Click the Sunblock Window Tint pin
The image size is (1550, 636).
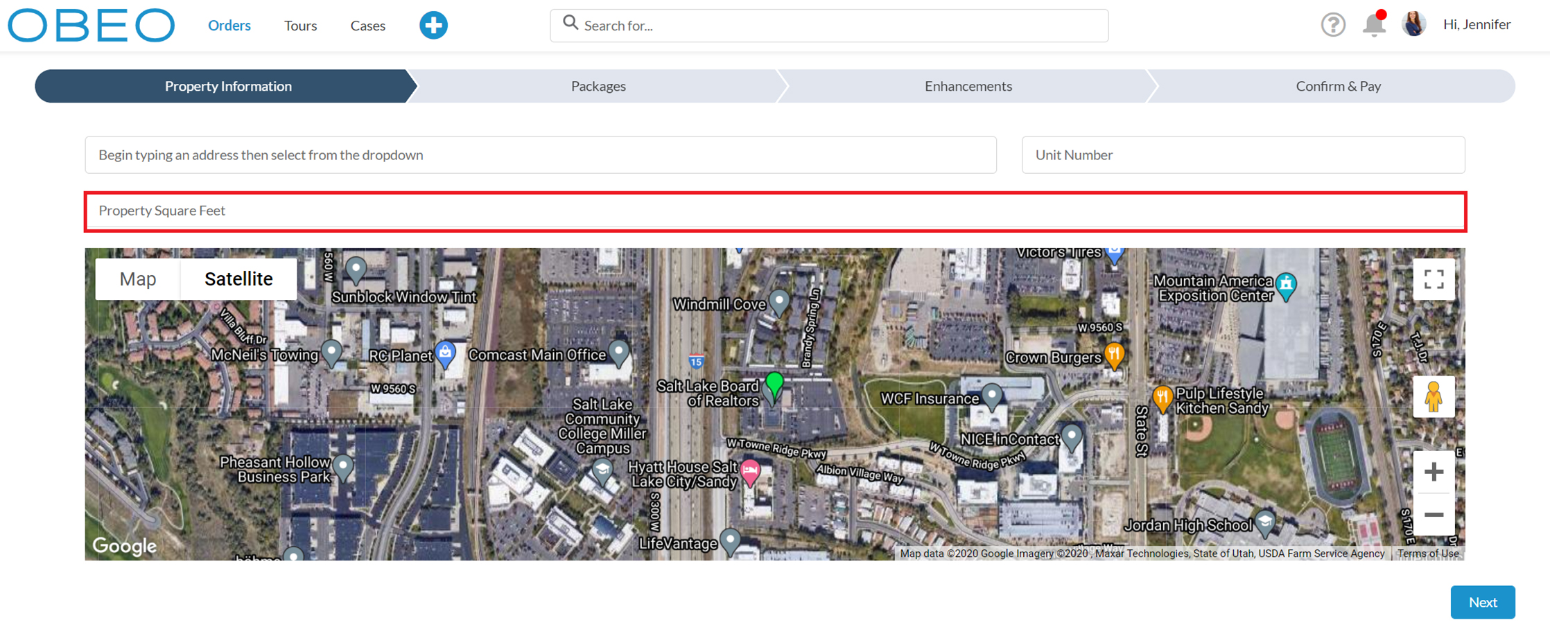click(x=356, y=272)
